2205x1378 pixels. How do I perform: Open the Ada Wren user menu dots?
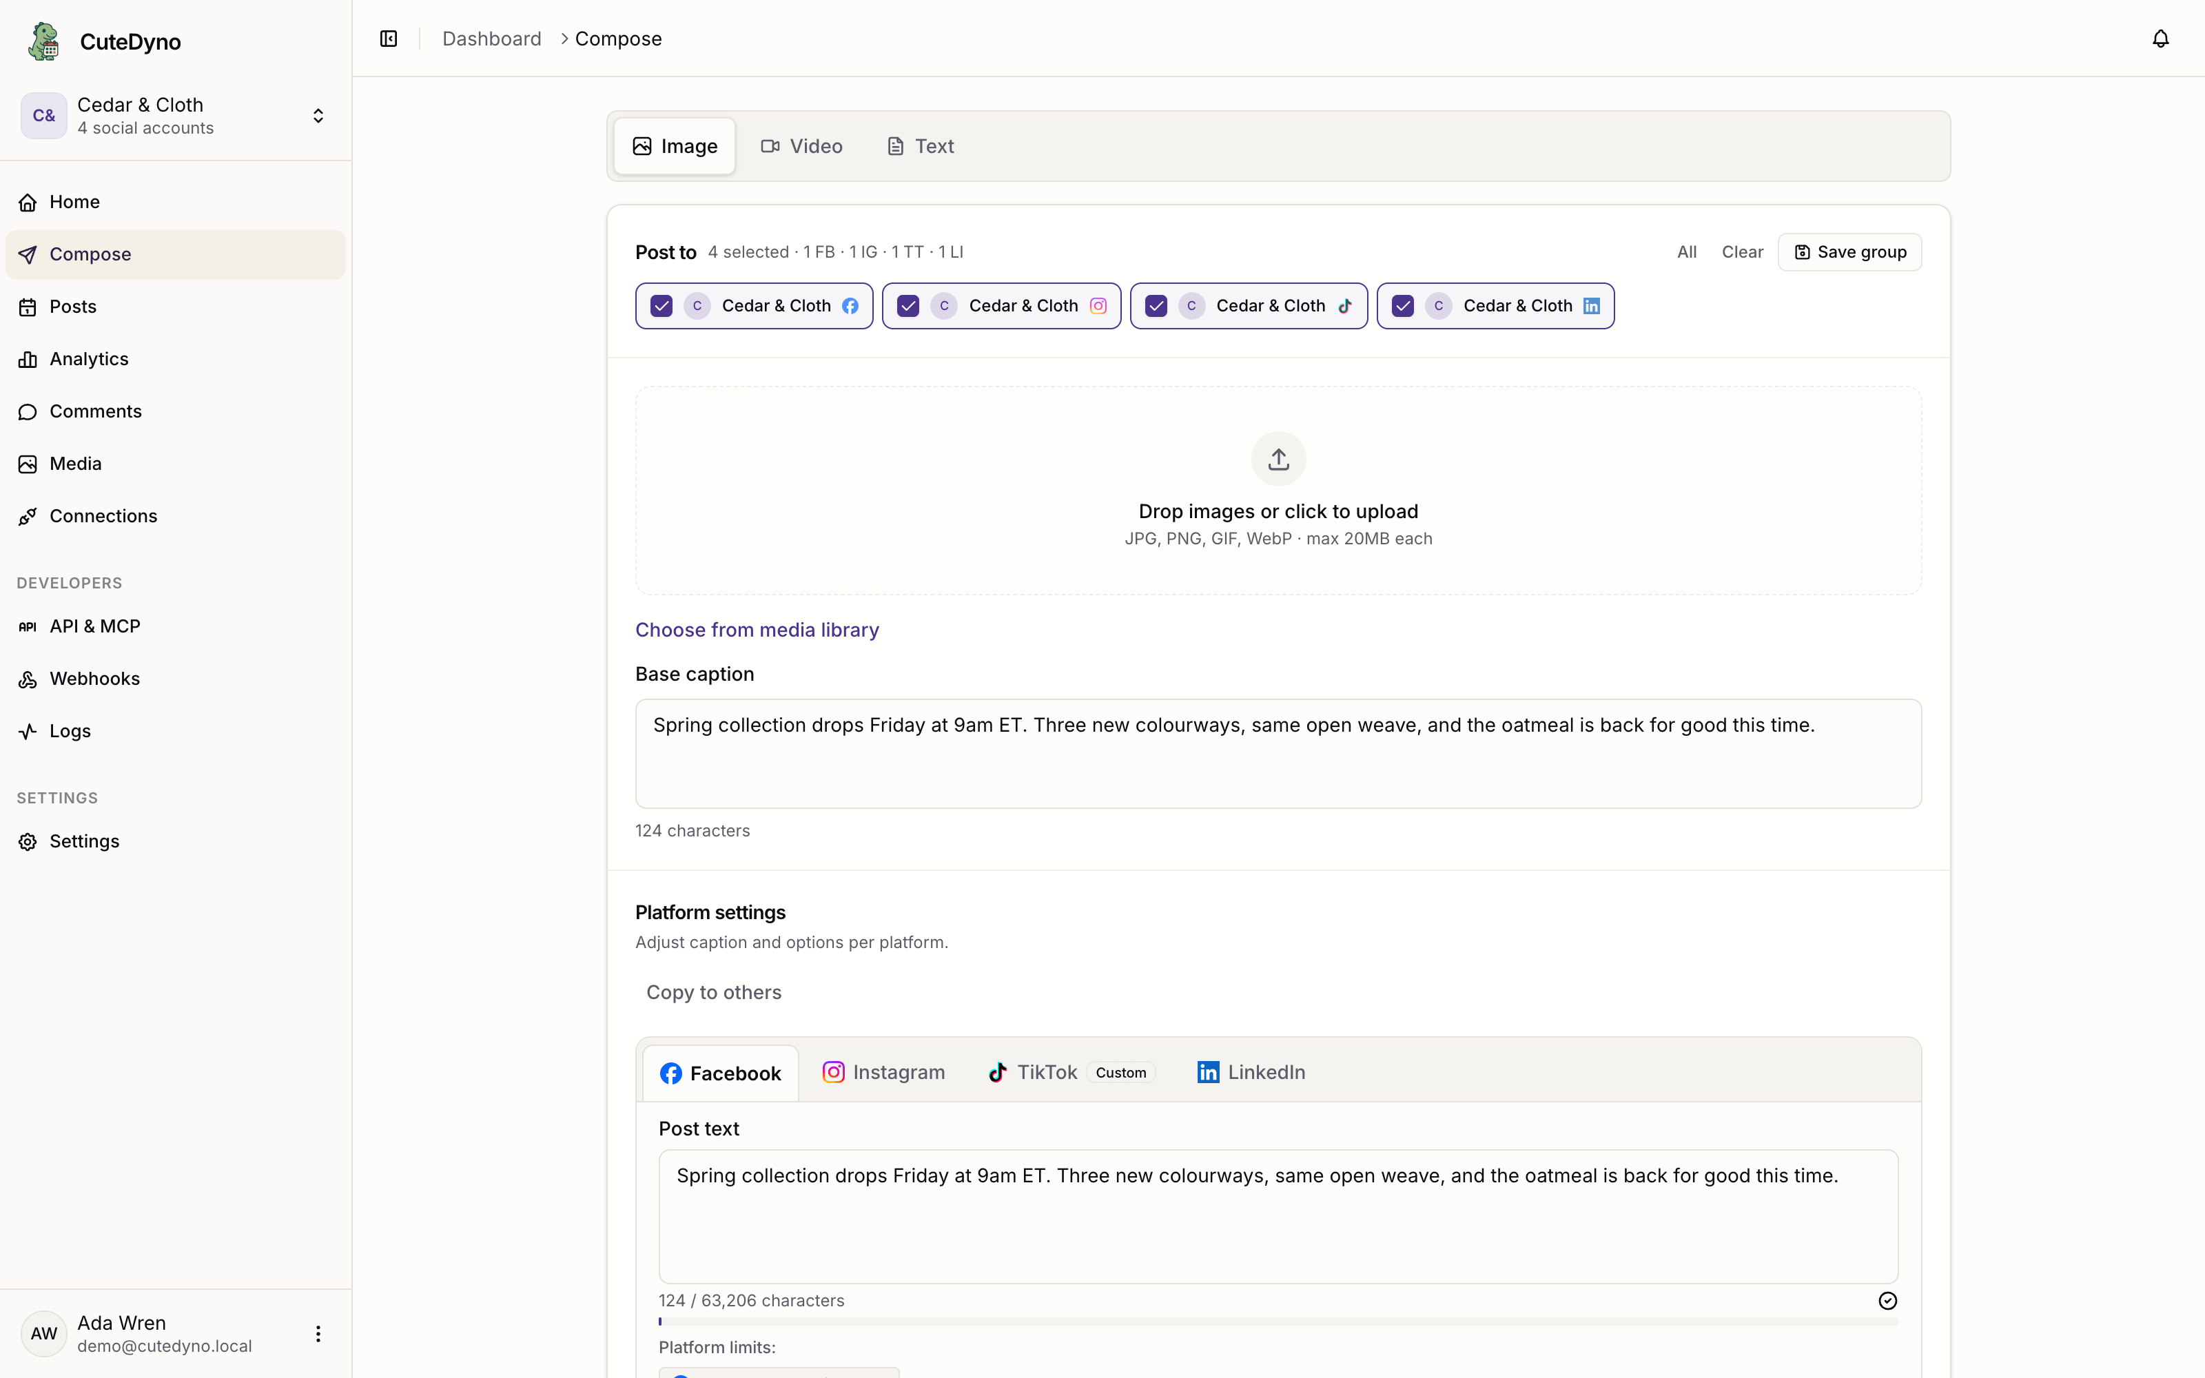(x=318, y=1333)
